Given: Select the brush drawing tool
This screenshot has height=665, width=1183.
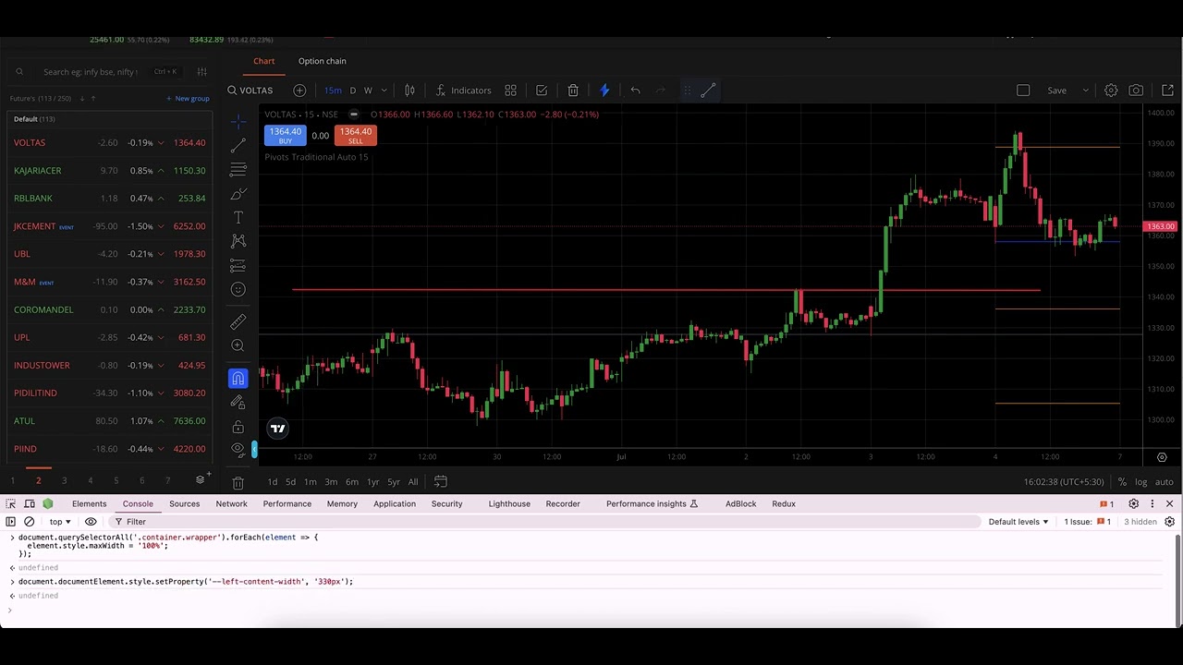Looking at the screenshot, I should (x=238, y=194).
